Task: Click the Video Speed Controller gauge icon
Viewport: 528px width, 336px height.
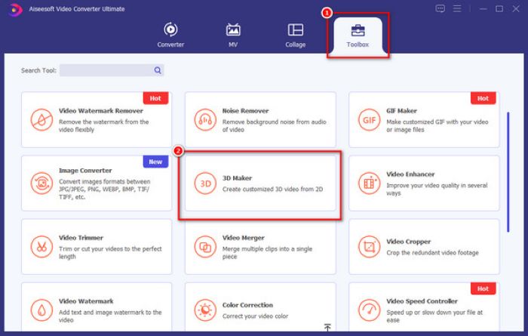Action: tap(369, 310)
